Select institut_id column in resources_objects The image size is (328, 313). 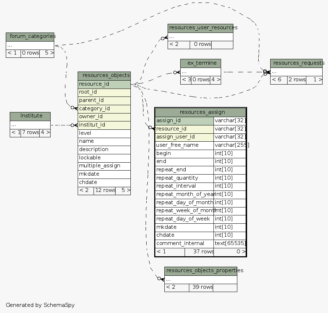[x=104, y=125]
